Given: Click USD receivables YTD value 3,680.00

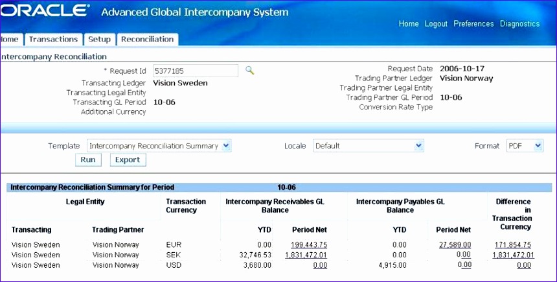Looking at the screenshot, I should click(257, 265).
